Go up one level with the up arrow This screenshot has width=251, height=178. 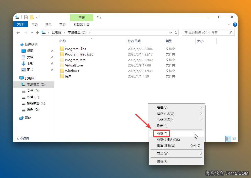(38, 33)
